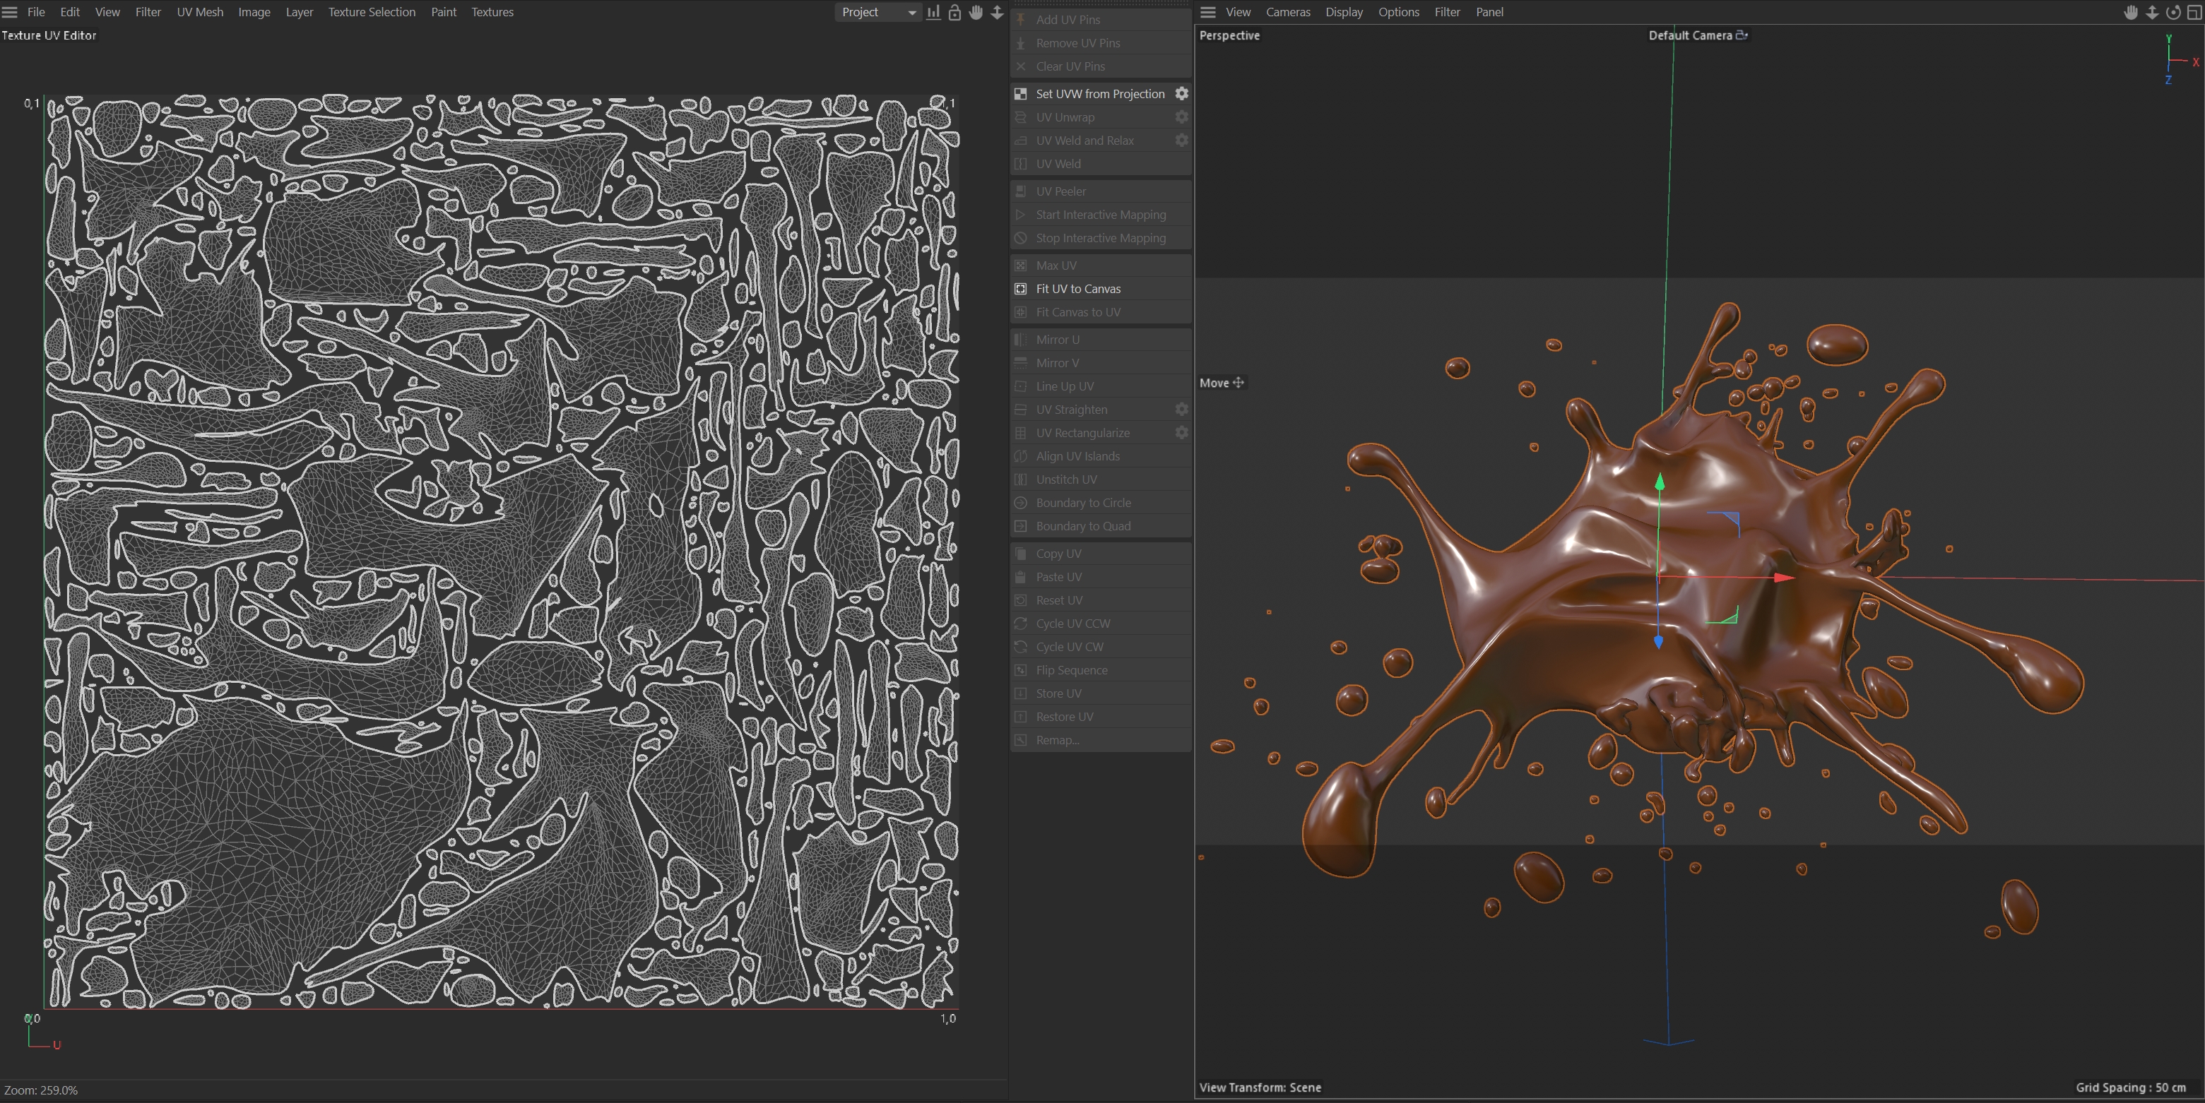
Task: Open the Project dropdown
Action: pyautogui.click(x=877, y=12)
